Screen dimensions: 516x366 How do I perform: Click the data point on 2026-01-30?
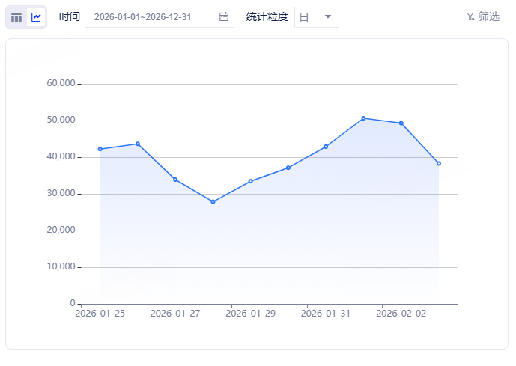tap(288, 168)
